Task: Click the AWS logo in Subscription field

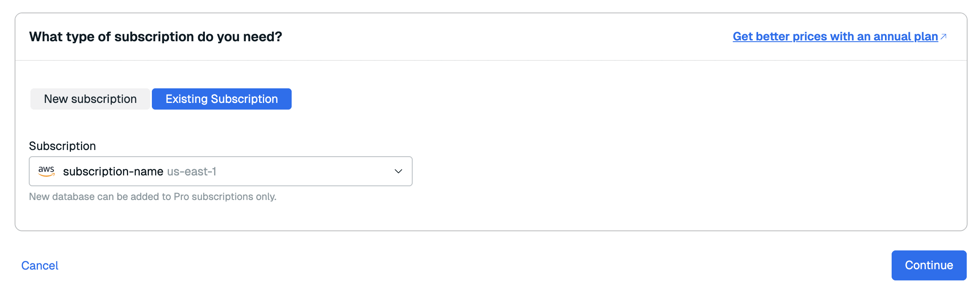Action: coord(46,171)
